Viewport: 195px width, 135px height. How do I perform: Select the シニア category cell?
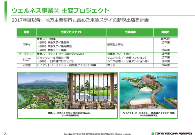coord(26,59)
